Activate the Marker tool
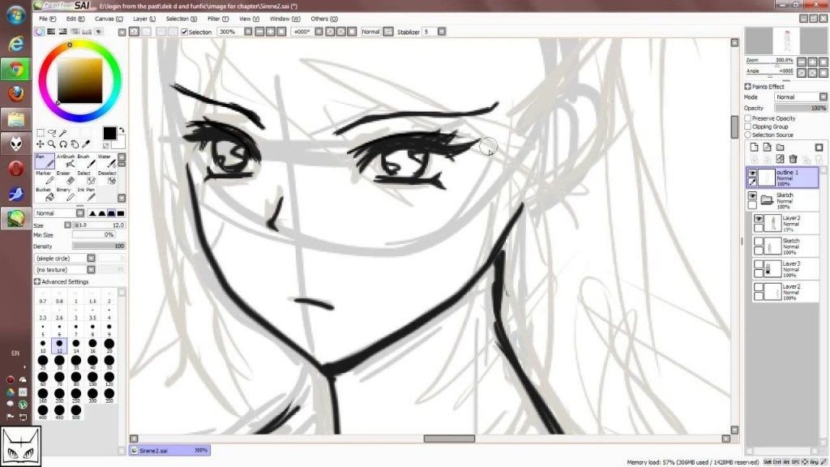The image size is (830, 467). click(x=45, y=178)
